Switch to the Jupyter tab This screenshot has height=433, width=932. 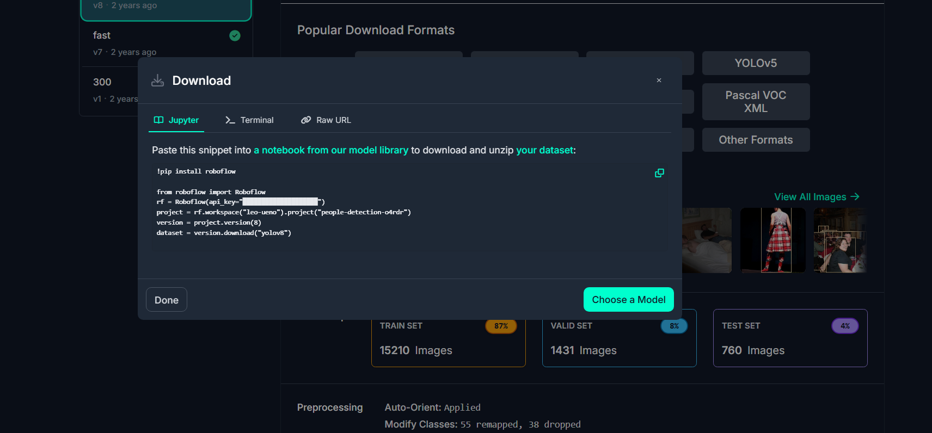176,120
